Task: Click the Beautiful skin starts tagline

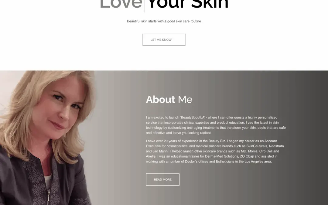Action: [x=164, y=21]
